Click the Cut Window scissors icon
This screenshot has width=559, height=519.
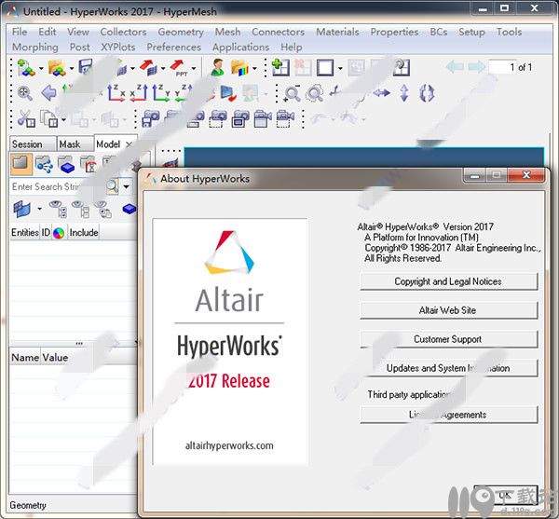pos(26,118)
